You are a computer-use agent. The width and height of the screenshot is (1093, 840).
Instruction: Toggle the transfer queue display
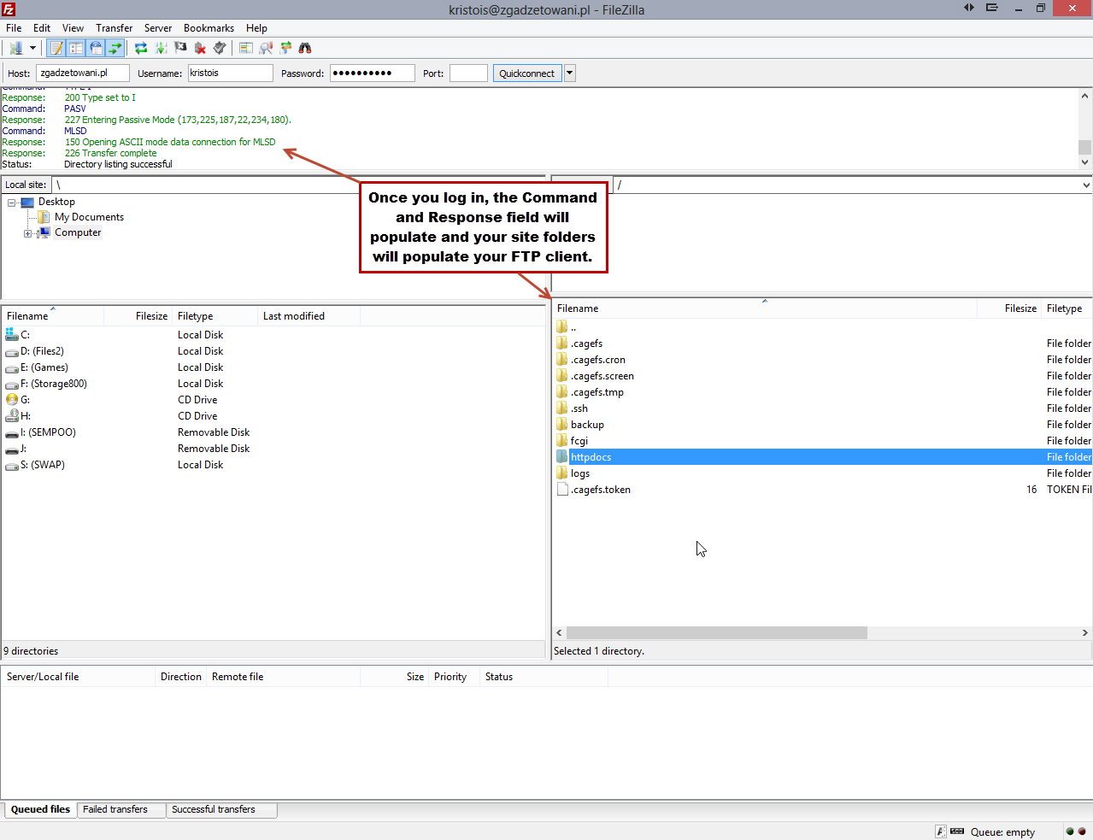tap(115, 48)
